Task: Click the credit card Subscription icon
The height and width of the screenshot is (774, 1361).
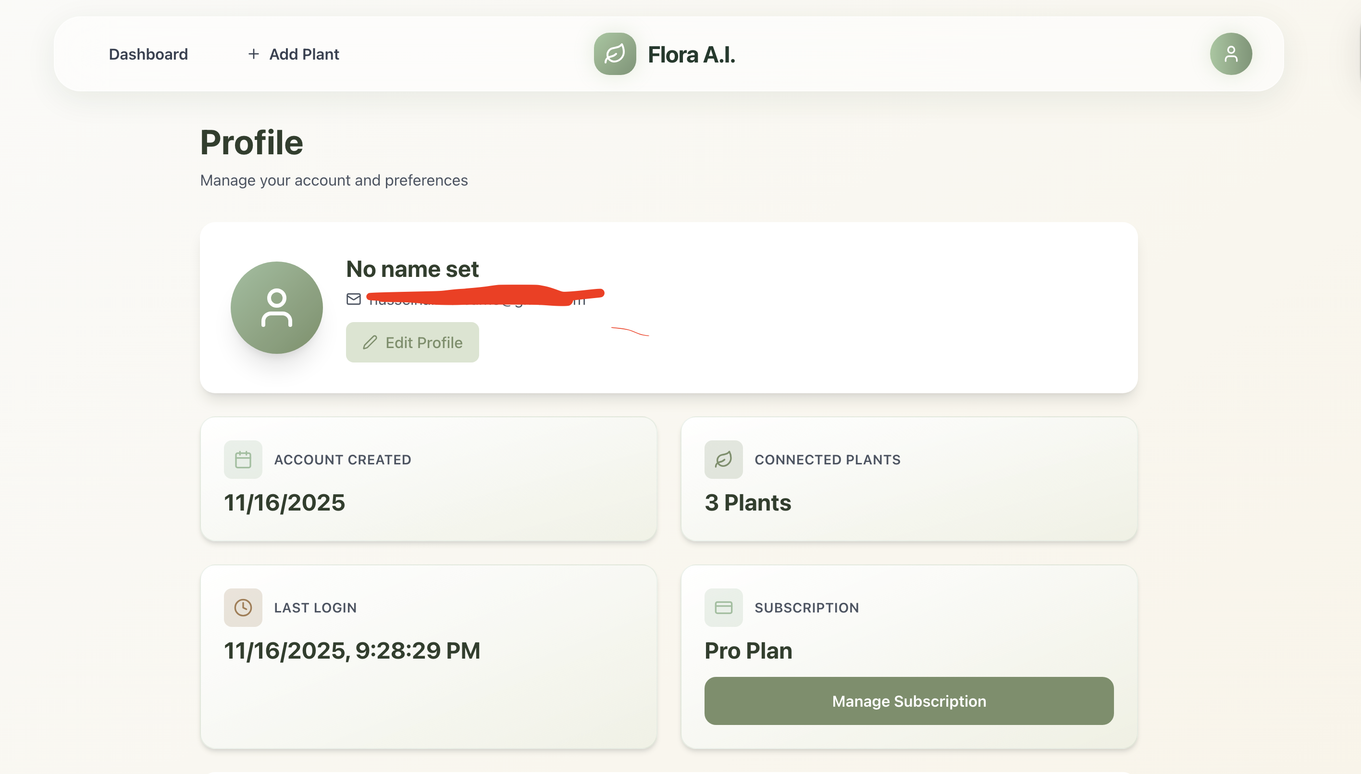Action: pos(723,607)
